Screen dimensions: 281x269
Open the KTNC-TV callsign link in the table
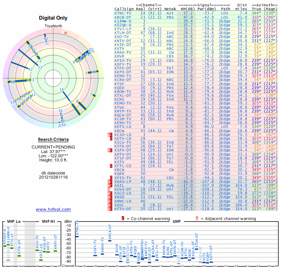click(x=123, y=13)
